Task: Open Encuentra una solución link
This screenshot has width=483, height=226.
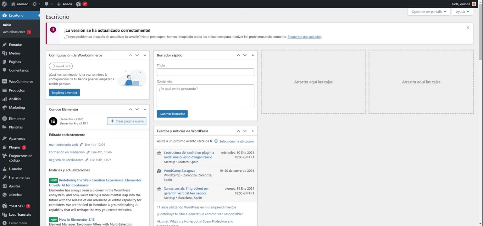Action: [x=304, y=37]
